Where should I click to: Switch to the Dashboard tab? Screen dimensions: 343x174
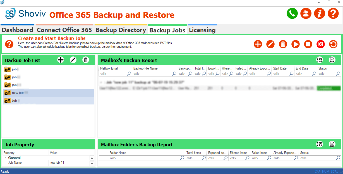(17, 30)
